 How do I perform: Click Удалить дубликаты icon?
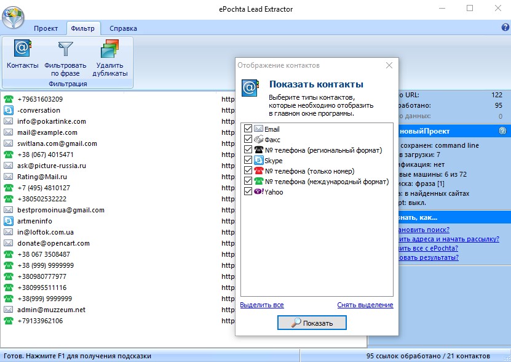[x=110, y=49]
